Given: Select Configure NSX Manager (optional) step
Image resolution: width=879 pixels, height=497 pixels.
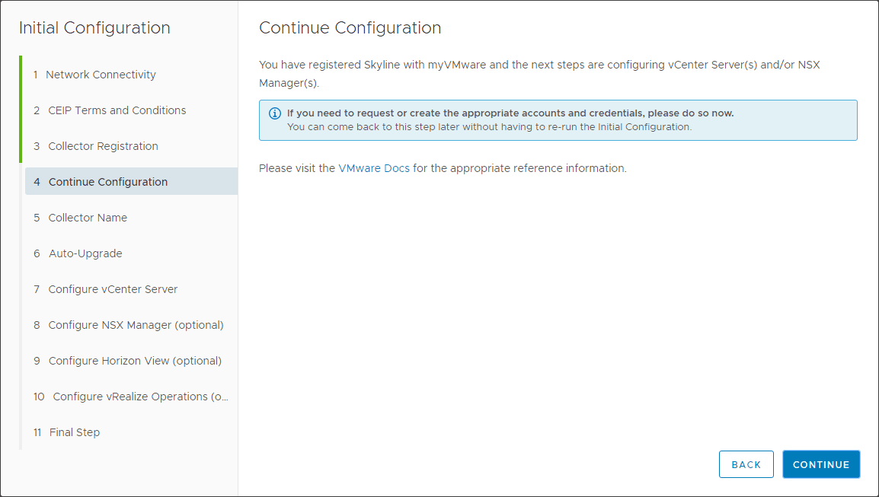Looking at the screenshot, I should pyautogui.click(x=136, y=325).
